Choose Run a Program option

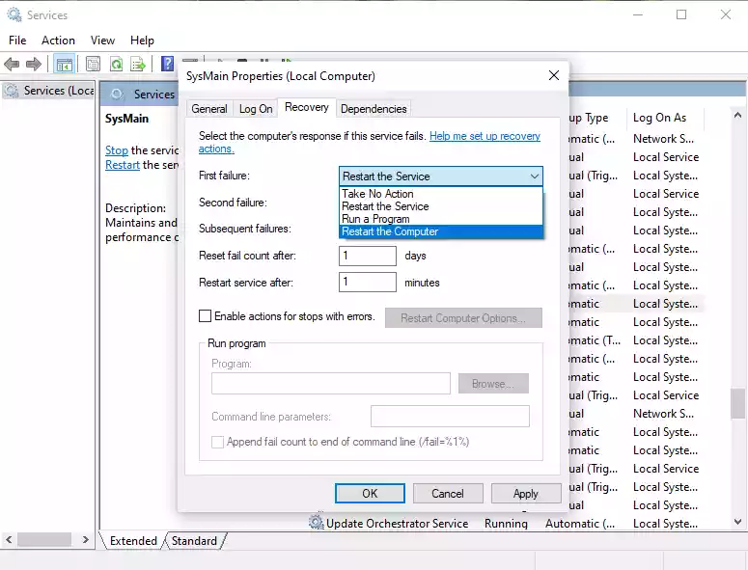[x=441, y=219]
